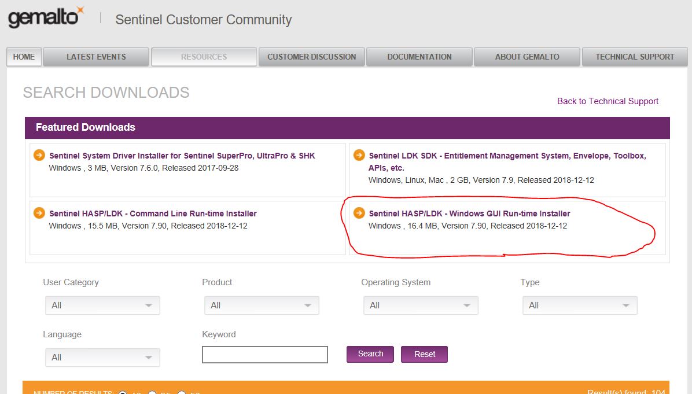
Task: Open the Language dropdown
Action: [102, 358]
